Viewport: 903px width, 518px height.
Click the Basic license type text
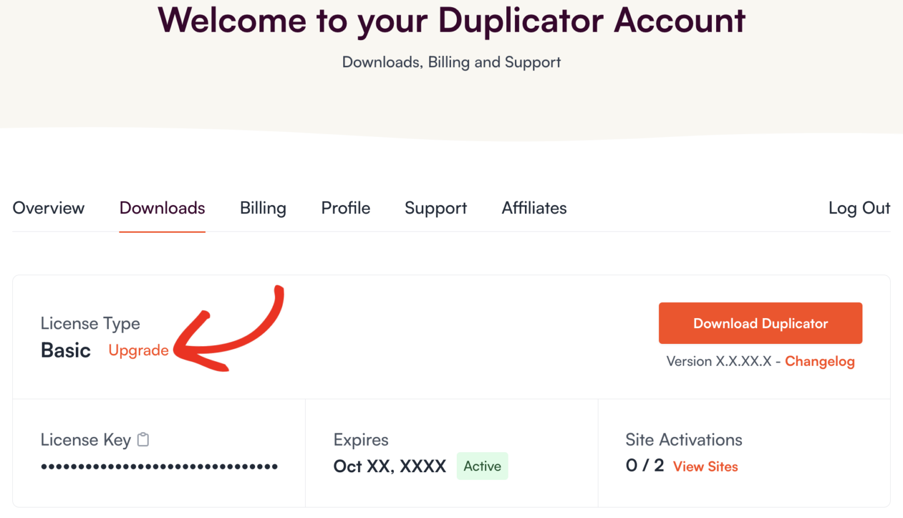pyautogui.click(x=65, y=350)
